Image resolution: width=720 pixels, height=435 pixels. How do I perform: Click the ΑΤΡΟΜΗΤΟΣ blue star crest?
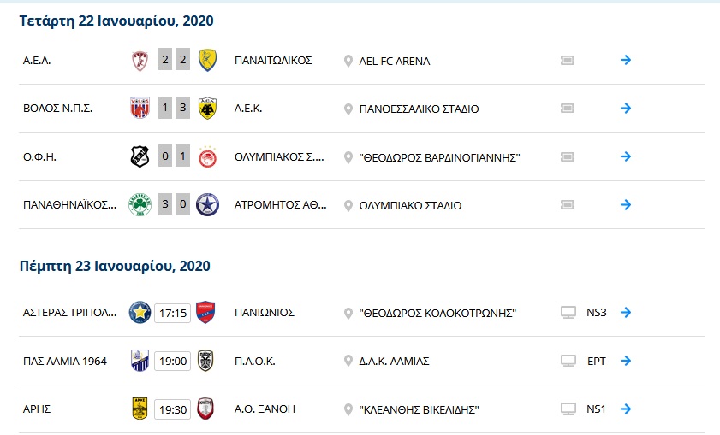[207, 205]
